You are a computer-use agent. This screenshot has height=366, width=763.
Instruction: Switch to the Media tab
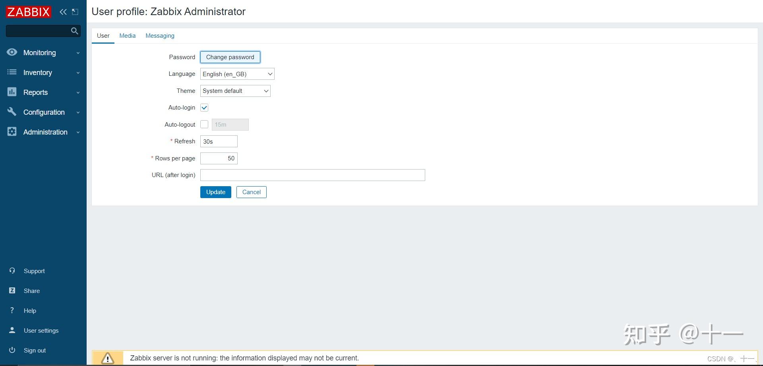click(x=128, y=36)
